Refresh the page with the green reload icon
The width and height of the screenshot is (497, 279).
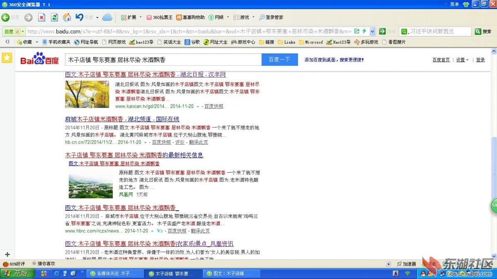pos(54,17)
